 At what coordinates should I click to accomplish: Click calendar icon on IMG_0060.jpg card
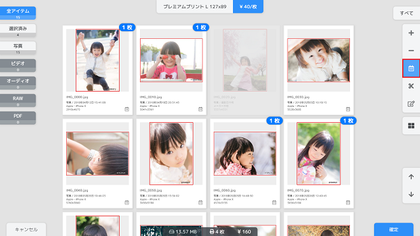(274, 202)
